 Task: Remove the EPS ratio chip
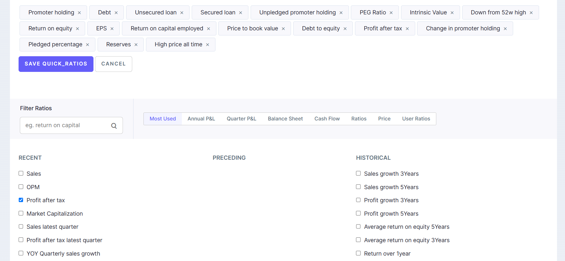[x=112, y=29]
